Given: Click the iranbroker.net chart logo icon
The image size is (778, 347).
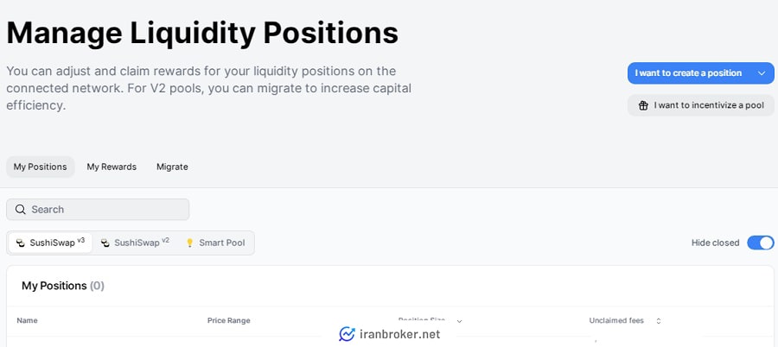Looking at the screenshot, I should click(347, 334).
